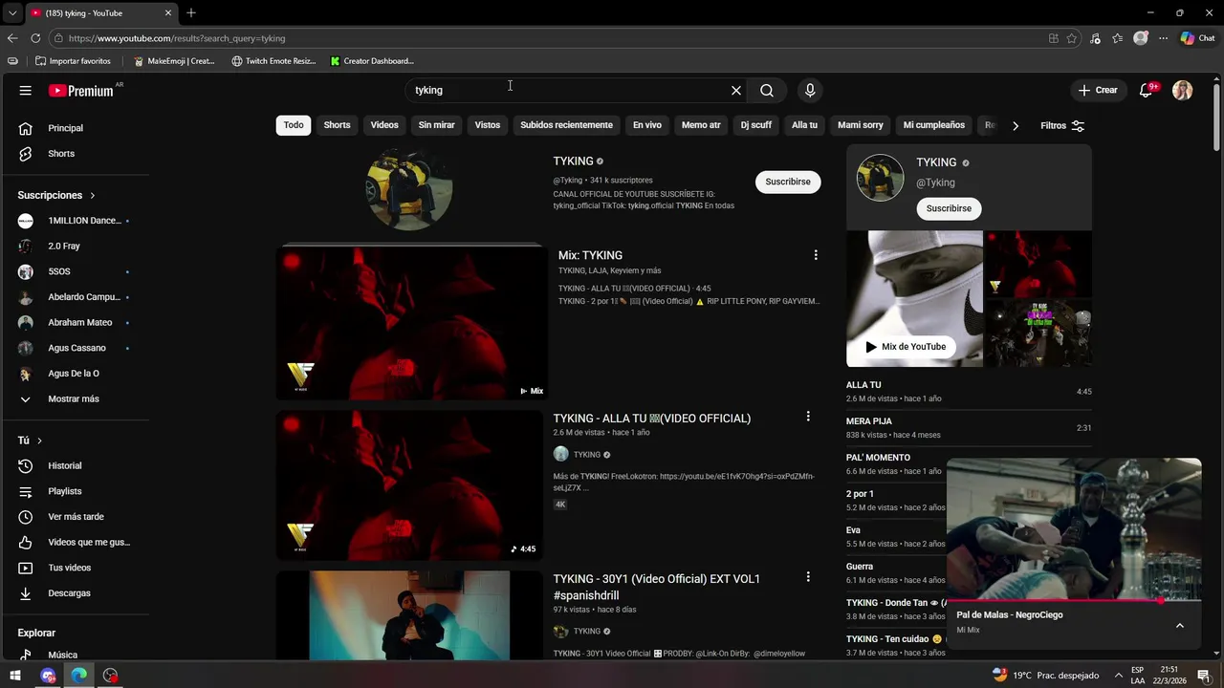Select the Todo filter chip
The width and height of the screenshot is (1224, 688).
(294, 125)
